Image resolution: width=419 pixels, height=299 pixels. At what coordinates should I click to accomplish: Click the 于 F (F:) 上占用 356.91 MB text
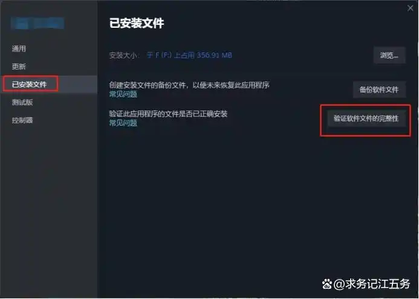pyautogui.click(x=189, y=55)
